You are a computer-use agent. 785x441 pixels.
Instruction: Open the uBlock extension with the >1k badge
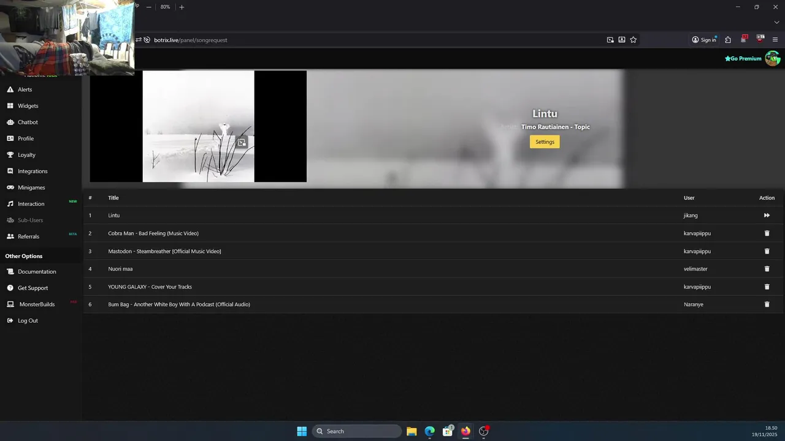760,39
